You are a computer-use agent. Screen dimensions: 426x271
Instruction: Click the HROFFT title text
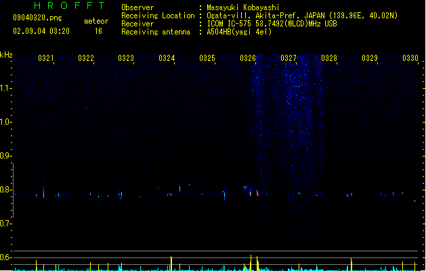coord(69,5)
